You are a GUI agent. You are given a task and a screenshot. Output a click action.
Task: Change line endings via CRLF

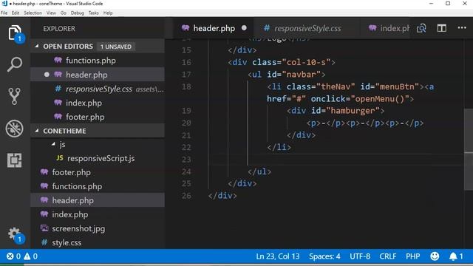(x=387, y=256)
